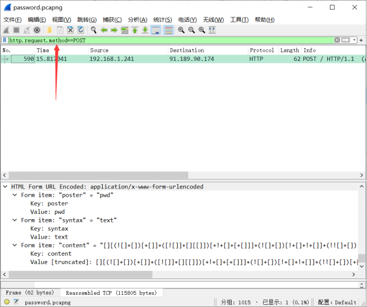Sort packets by the Source column
Viewport: 367px width, 307px height.
click(128, 50)
